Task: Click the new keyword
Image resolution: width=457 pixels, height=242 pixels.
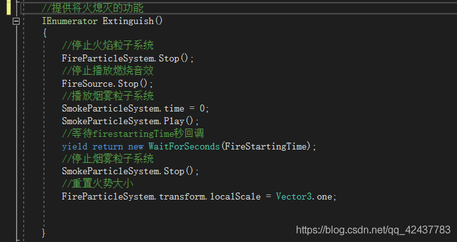Action: [x=136, y=147]
